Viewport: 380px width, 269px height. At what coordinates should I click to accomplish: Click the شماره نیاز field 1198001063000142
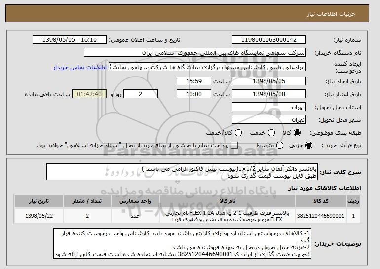pyautogui.click(x=269, y=40)
